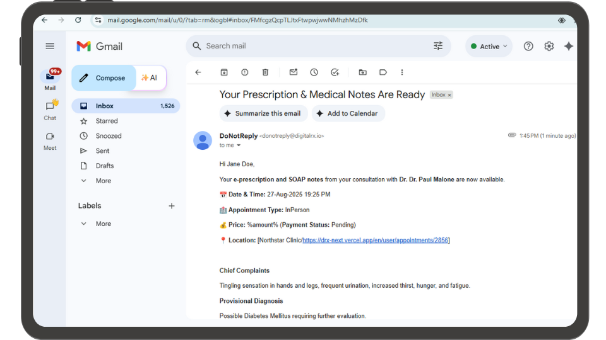Open the Labels tag icon in toolbar
Screen dimensions: 606x340
click(x=383, y=72)
